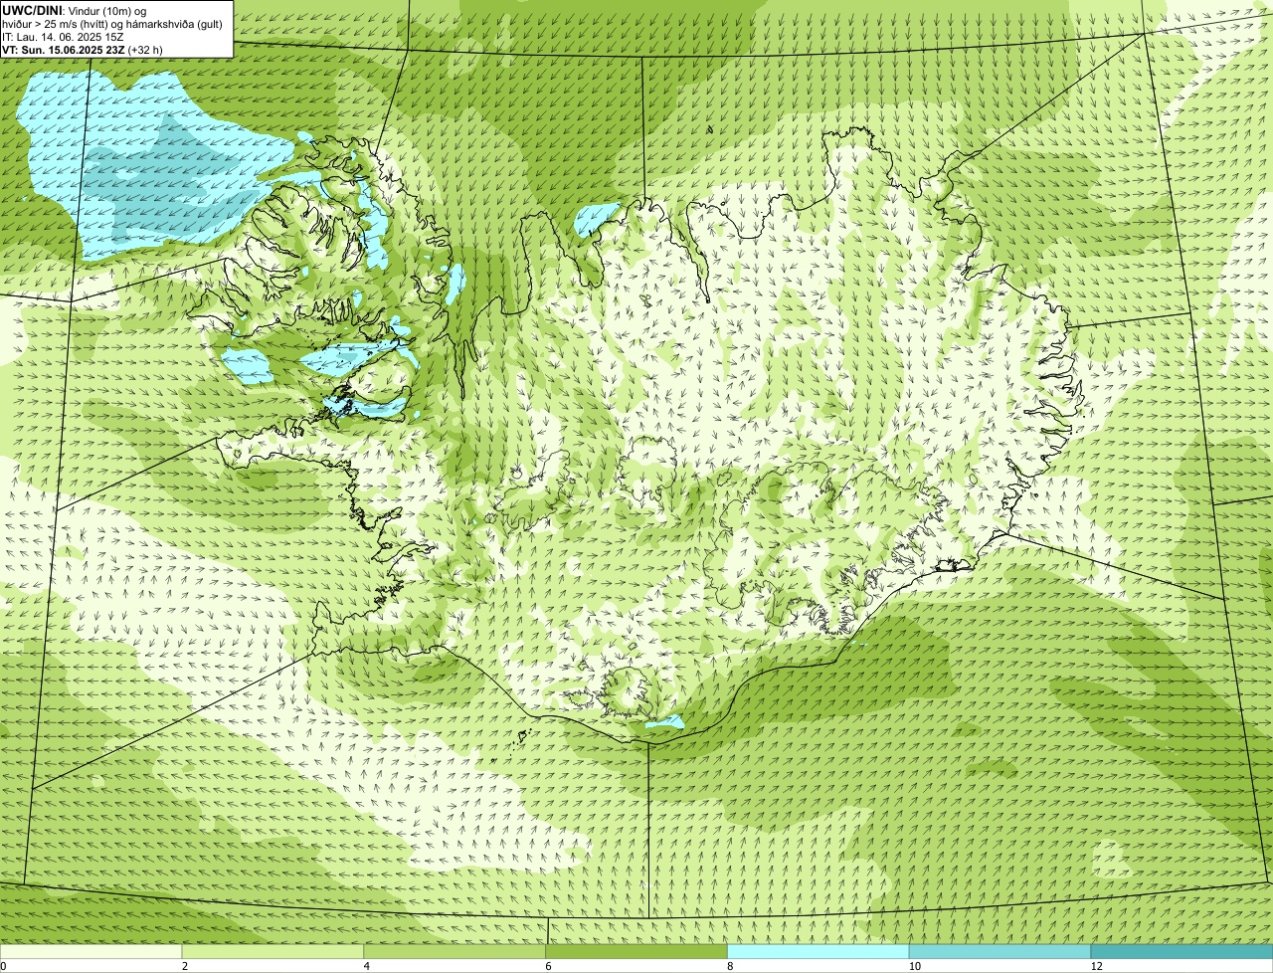
Task: Click the title line 'UWC/DINI: Vindur (10m) og'
Action: click(x=75, y=10)
